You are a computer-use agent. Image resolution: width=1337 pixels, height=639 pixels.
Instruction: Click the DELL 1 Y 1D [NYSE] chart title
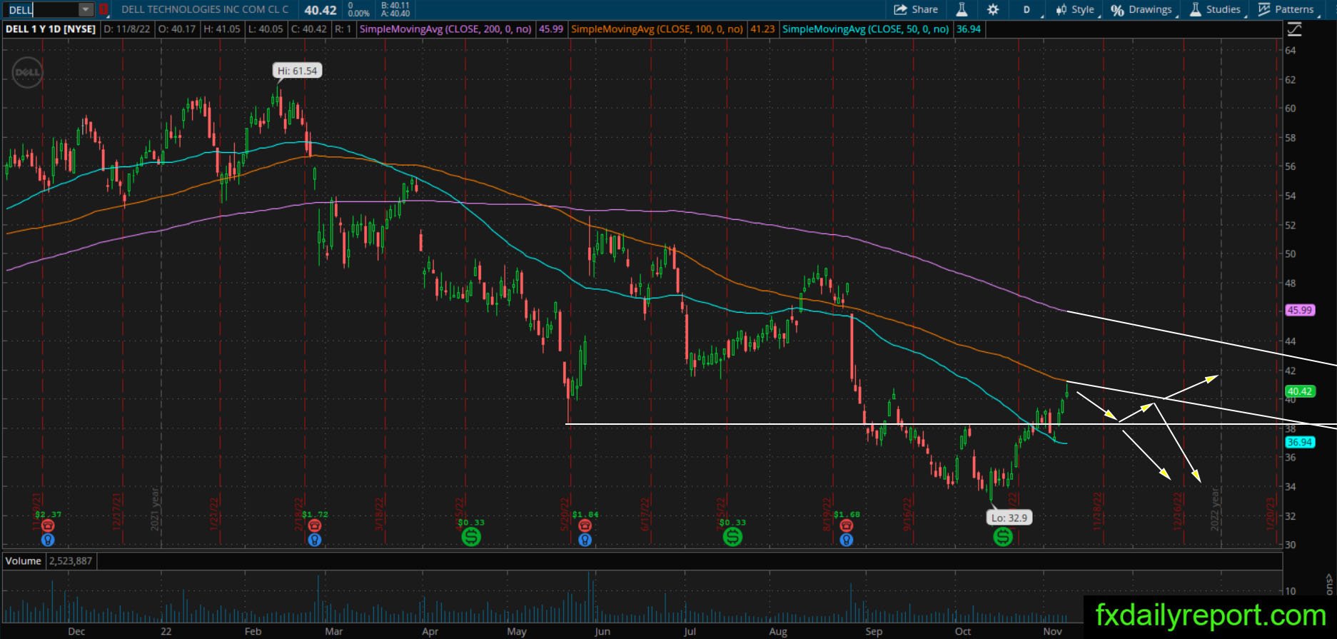pyautogui.click(x=51, y=29)
